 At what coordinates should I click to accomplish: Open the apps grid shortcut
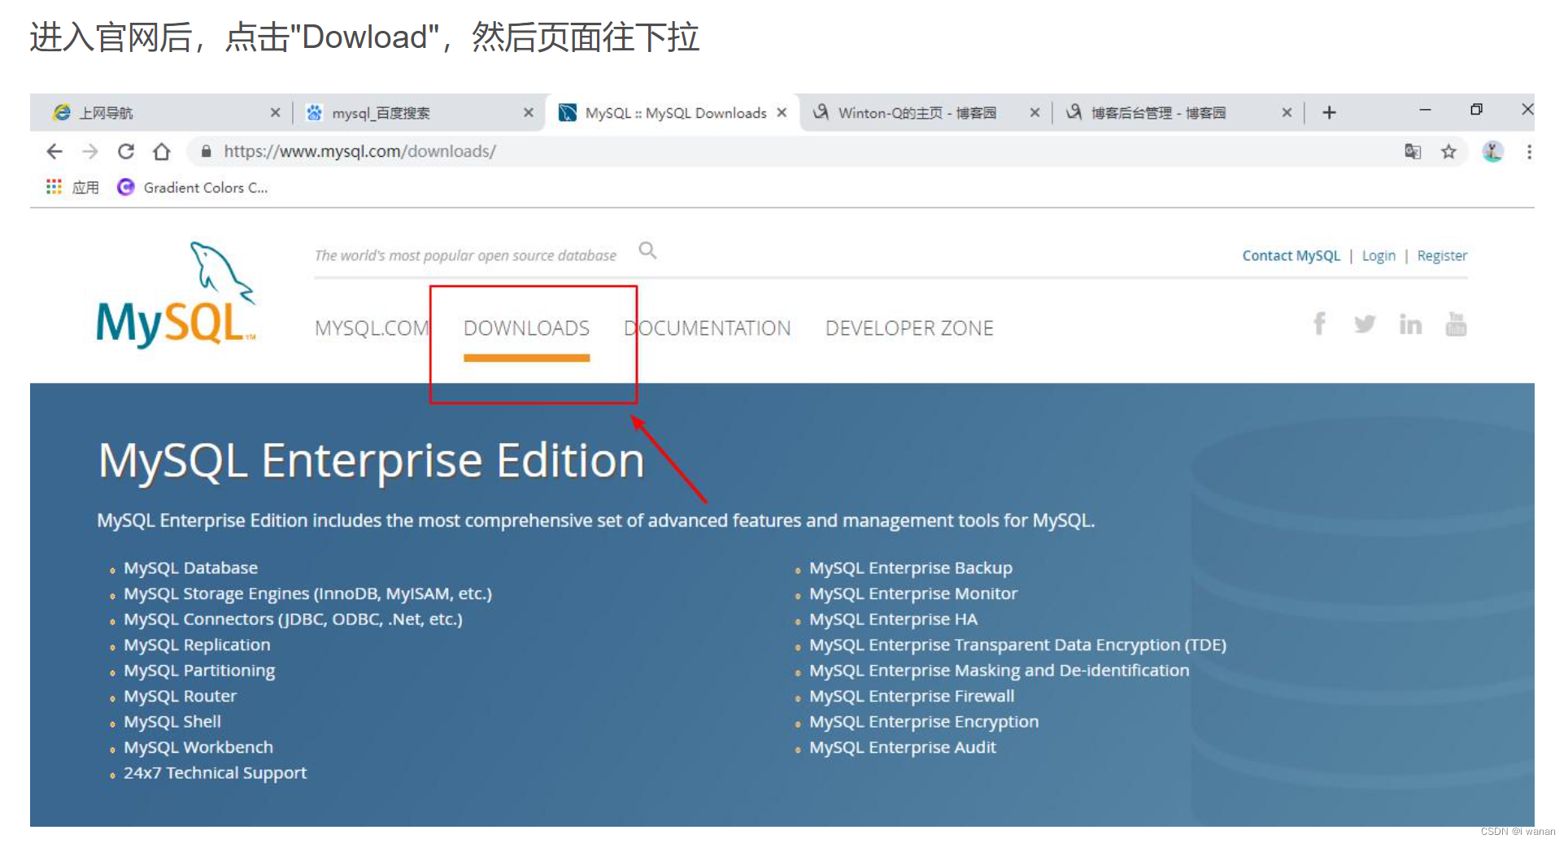(54, 187)
